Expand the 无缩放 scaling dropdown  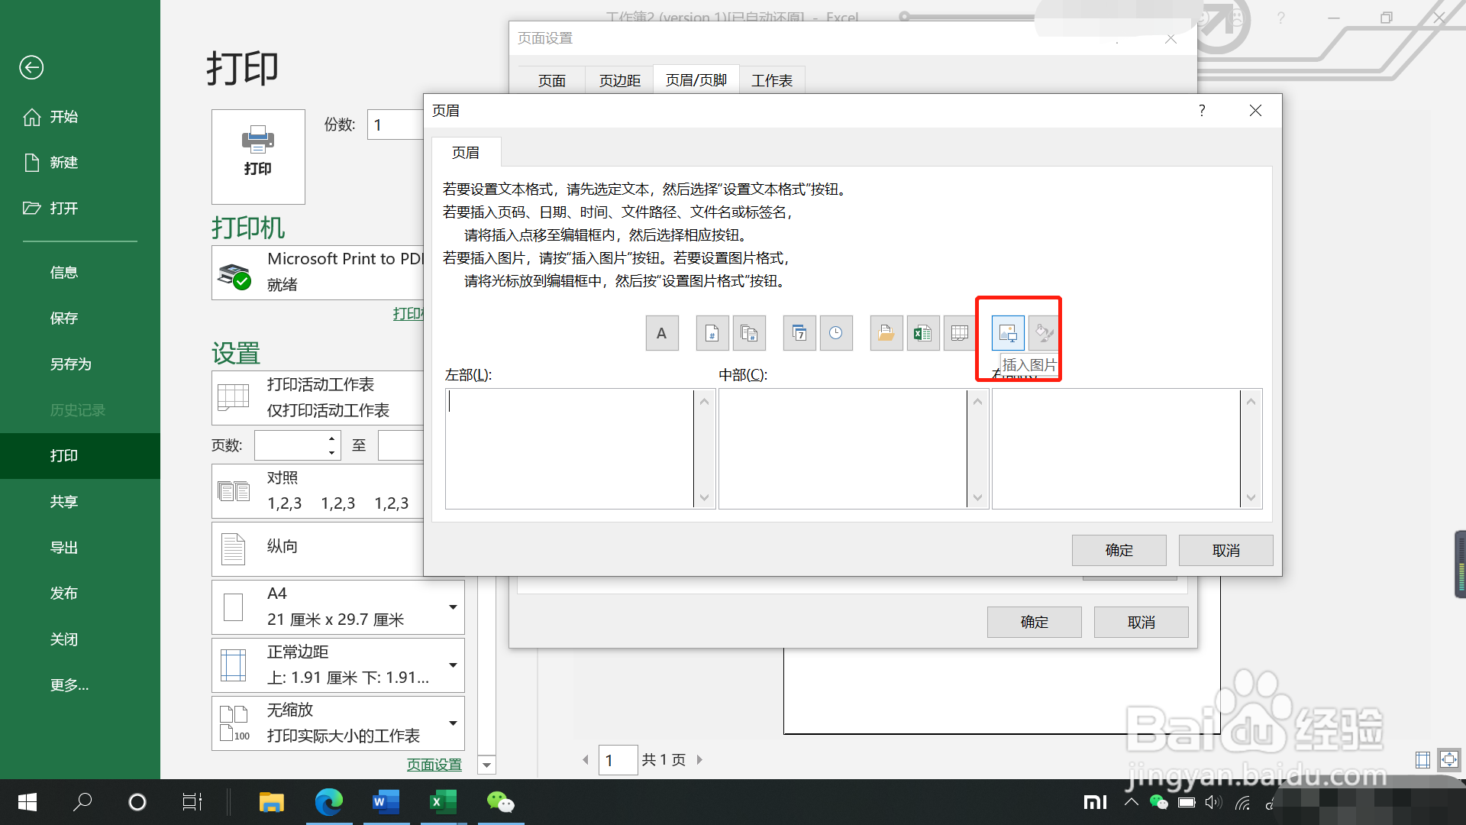[x=452, y=723]
